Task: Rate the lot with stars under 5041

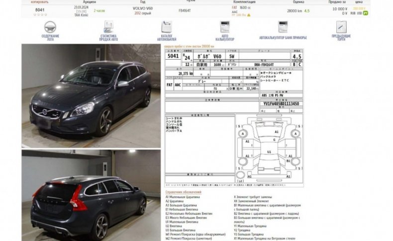Action: click(x=40, y=14)
